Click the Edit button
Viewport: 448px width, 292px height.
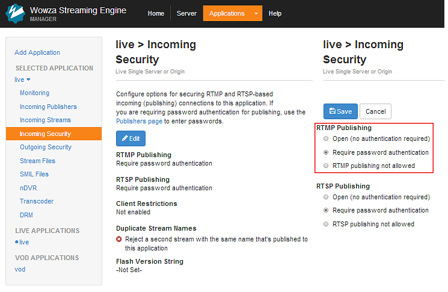coord(130,138)
